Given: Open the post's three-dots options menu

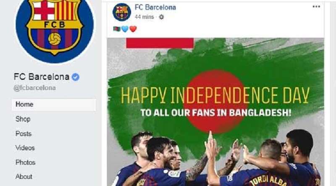Looking at the screenshot, I should (x=316, y=7).
